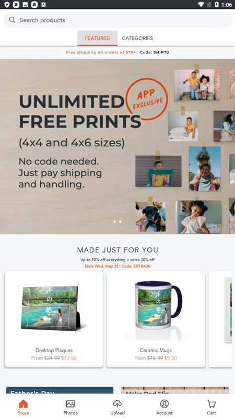This screenshot has width=235, height=418.
Task: Open the Ceramic Mugs product card
Action: pyautogui.click(x=156, y=319)
